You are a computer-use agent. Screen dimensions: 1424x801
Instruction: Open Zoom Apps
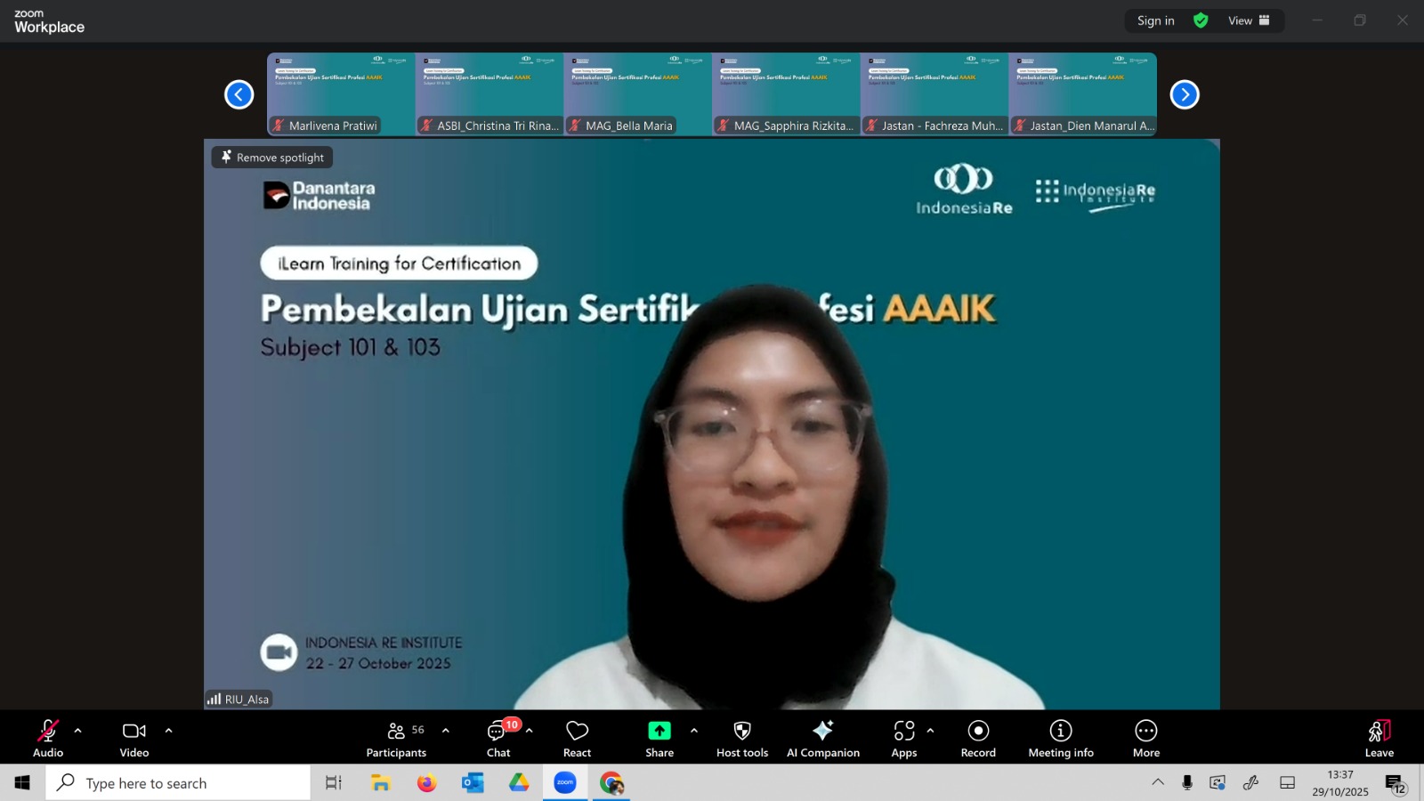[903, 739]
